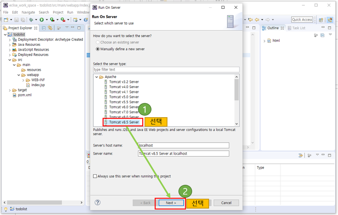Click the Run External Tools icon
This screenshot has height=215, width=338.
point(63,20)
